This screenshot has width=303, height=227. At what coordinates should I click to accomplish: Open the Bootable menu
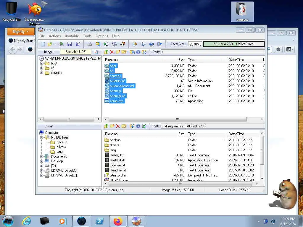click(x=72, y=36)
